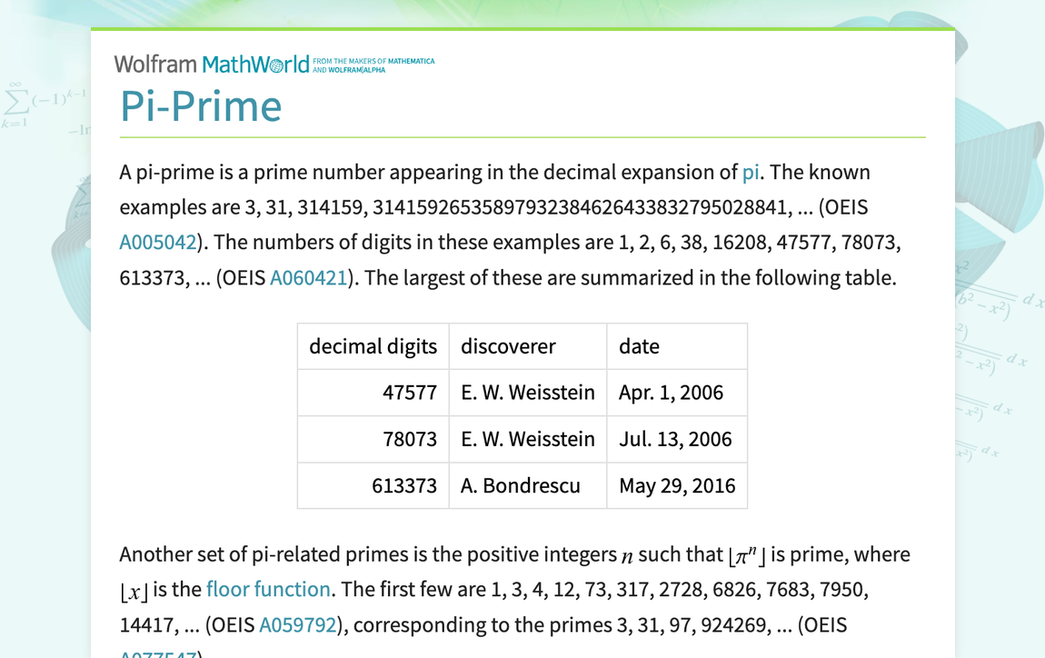Follow the pi hyperlink in the first paragraph

(x=751, y=172)
